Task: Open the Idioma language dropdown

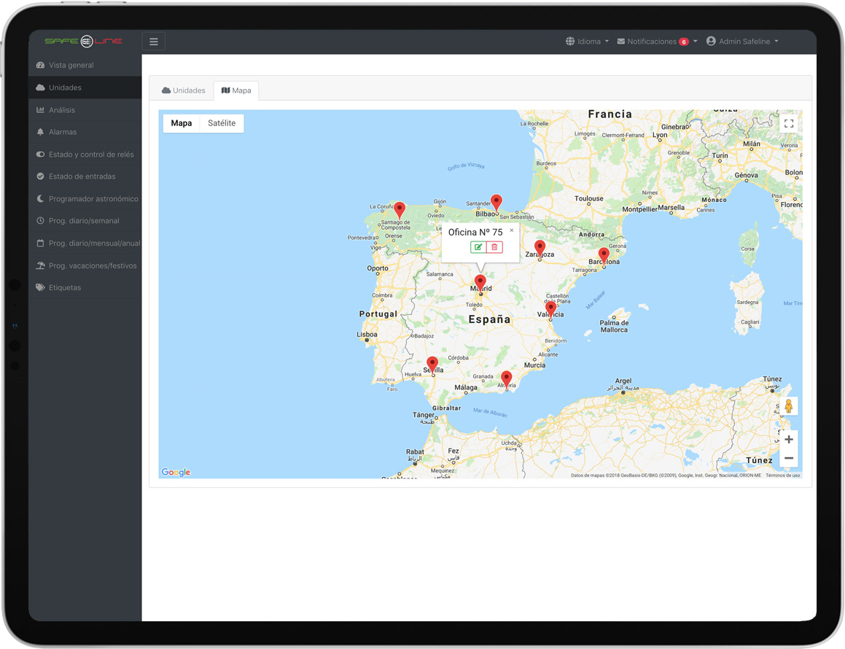Action: [x=588, y=42]
